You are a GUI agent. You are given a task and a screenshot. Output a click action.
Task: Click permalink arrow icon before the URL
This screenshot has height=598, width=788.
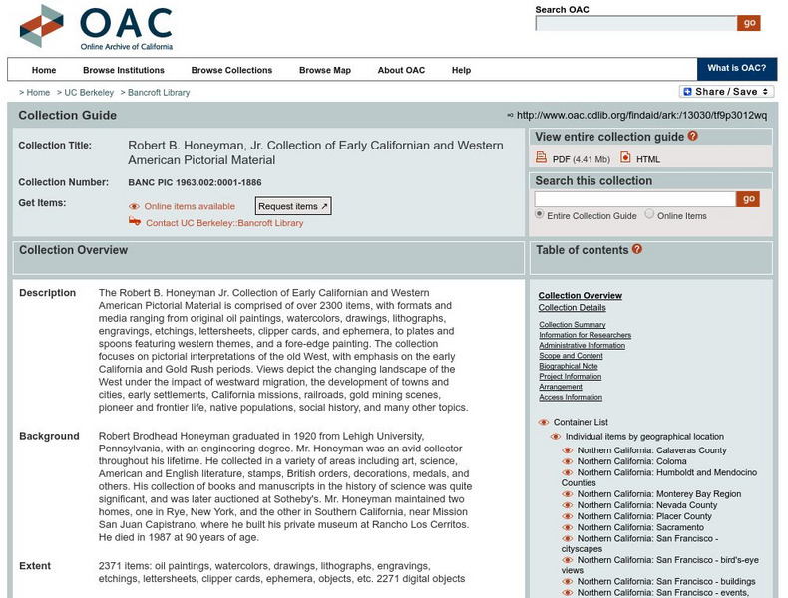(510, 116)
